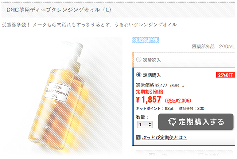Click the 商品番号：300 product number
Viewport: 237px width, 159px height.
[192, 108]
